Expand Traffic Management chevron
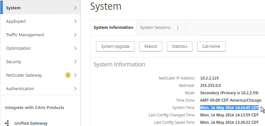Screen dimensions: 265x126 tap(75, 35)
